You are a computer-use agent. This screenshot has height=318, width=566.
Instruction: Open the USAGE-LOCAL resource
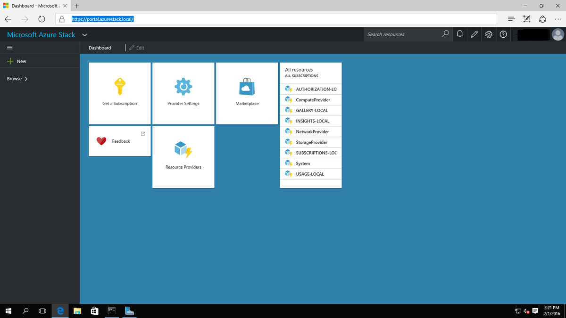pos(311,174)
